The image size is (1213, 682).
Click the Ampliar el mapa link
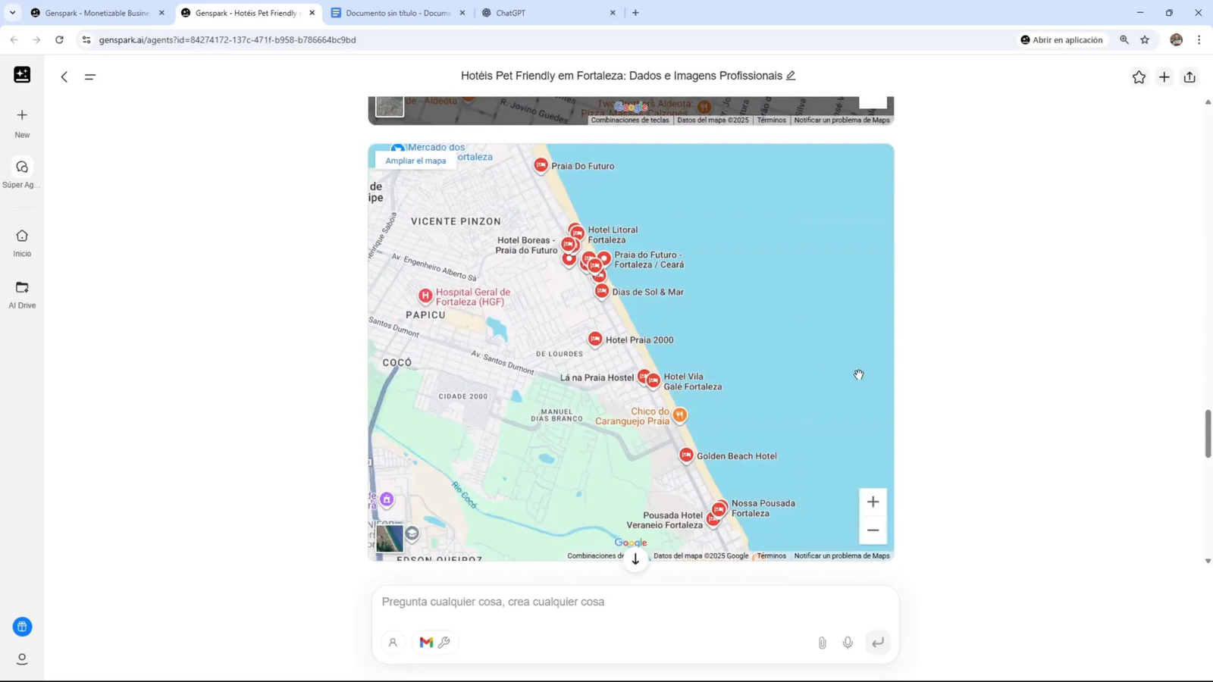tap(415, 161)
